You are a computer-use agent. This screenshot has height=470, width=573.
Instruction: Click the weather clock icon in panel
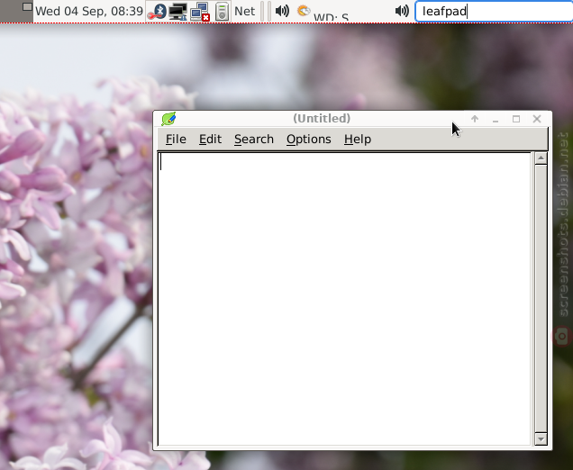coord(304,11)
